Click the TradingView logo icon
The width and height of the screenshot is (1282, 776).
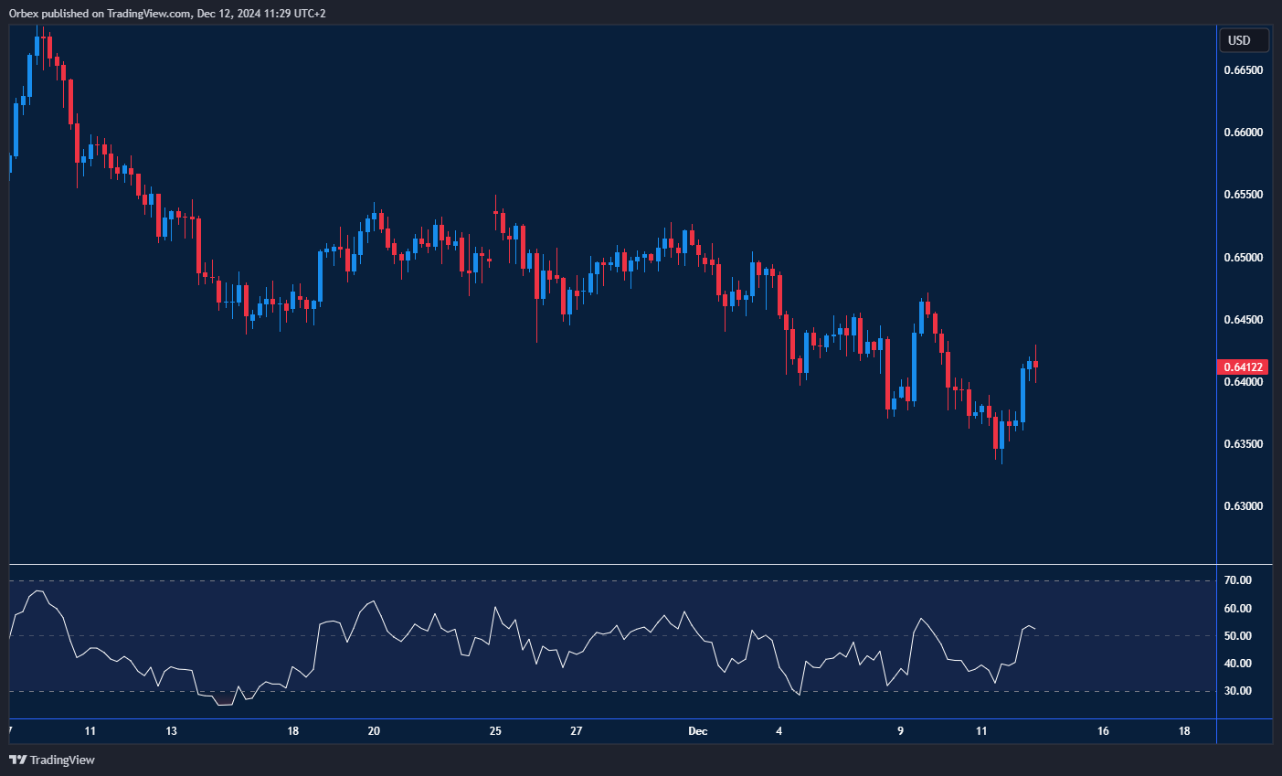[x=17, y=760]
